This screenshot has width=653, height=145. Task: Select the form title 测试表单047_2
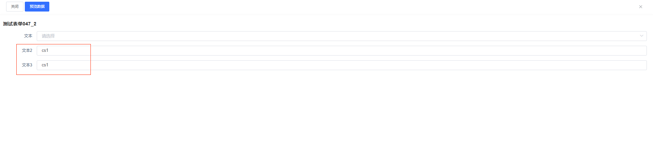[20, 24]
